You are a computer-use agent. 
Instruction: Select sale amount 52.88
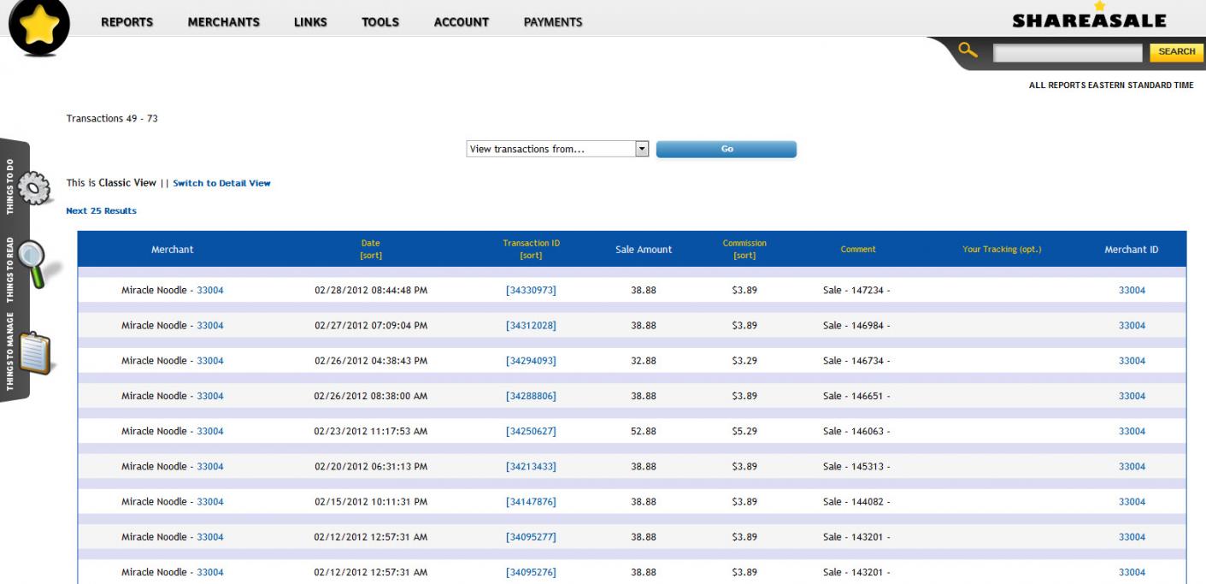tap(644, 431)
